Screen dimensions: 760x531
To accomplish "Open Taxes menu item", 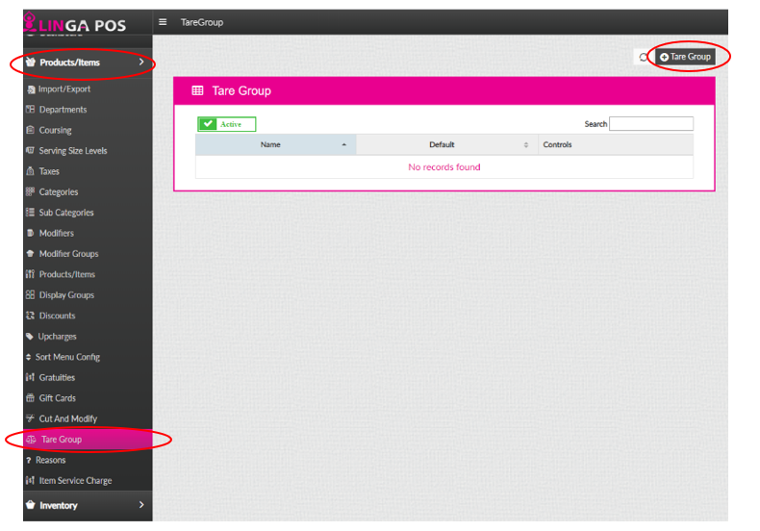I will 88,171.
